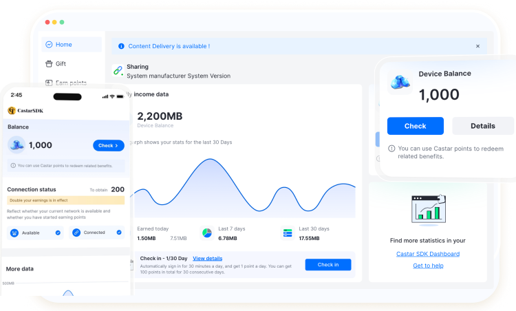Image resolution: width=516 pixels, height=311 pixels.
Task: Tap the To obtain 200 value on phone
Action: 118,189
